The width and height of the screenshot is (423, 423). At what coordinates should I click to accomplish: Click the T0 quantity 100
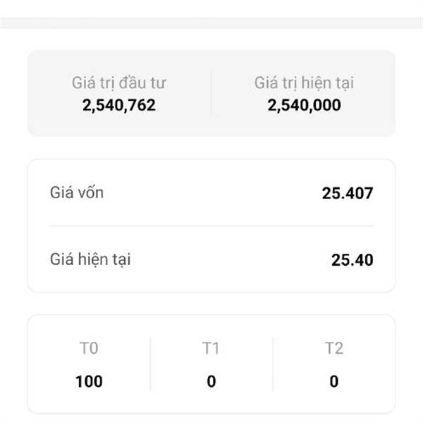(x=89, y=382)
